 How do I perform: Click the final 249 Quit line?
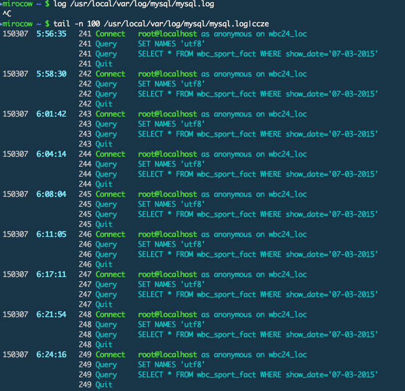[x=96, y=385]
